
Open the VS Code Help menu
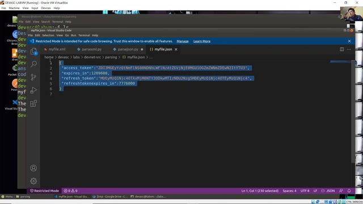(95, 35)
